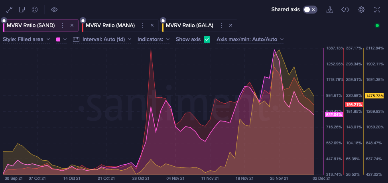Viewport: 388px width, 183px height.
Task: Remove the MVRV Ratio (MANA) metric
Action: tap(152, 25)
